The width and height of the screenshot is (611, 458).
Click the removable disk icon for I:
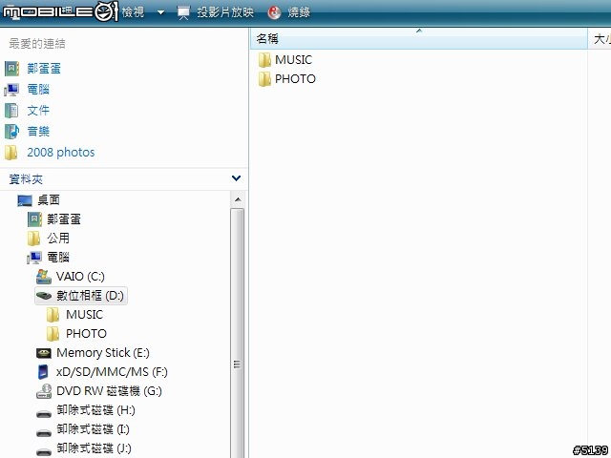pos(44,432)
